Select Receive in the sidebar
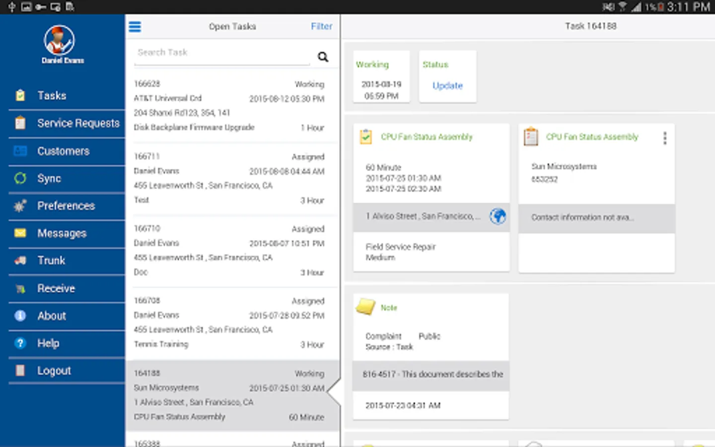The width and height of the screenshot is (715, 447). click(67, 289)
